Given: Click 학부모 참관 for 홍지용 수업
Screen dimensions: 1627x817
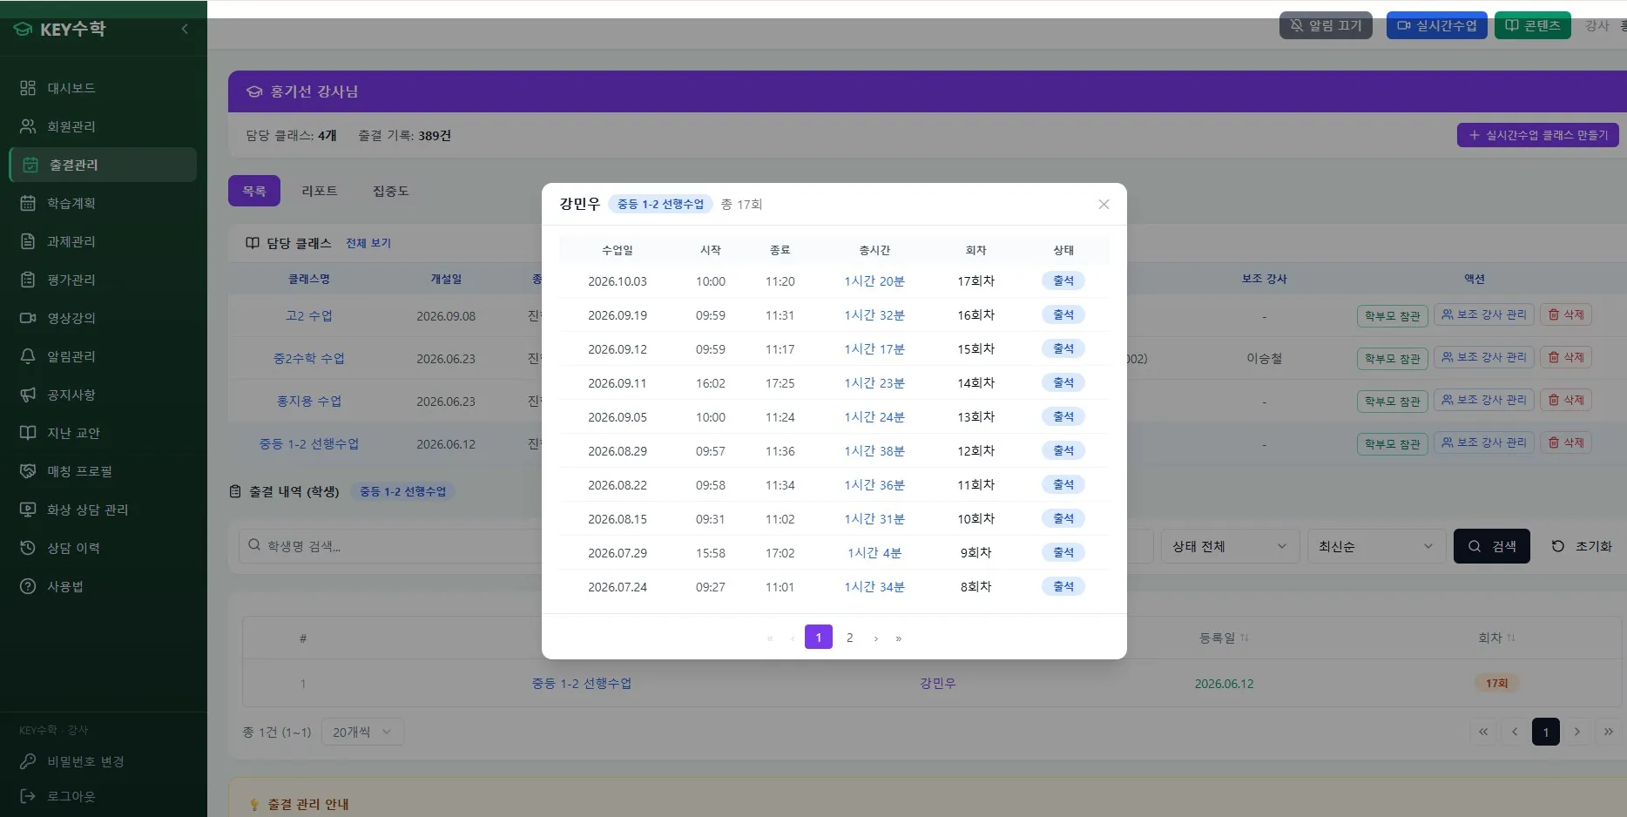Looking at the screenshot, I should [1392, 402].
